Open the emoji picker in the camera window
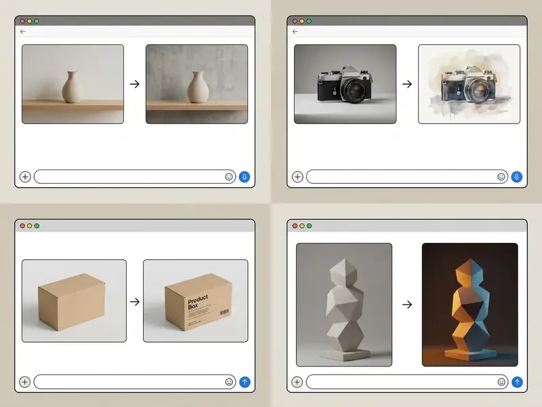Image resolution: width=542 pixels, height=407 pixels. (x=501, y=177)
